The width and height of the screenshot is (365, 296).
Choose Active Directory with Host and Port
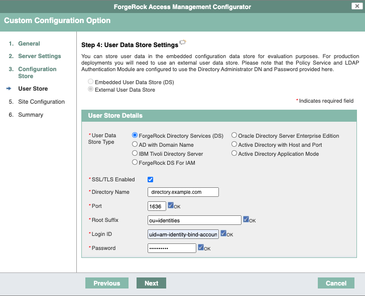point(234,144)
